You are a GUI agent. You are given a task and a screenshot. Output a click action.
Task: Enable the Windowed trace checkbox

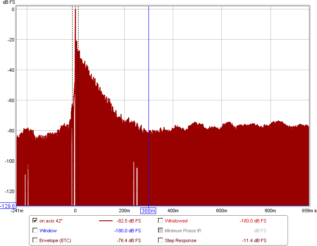(160, 220)
